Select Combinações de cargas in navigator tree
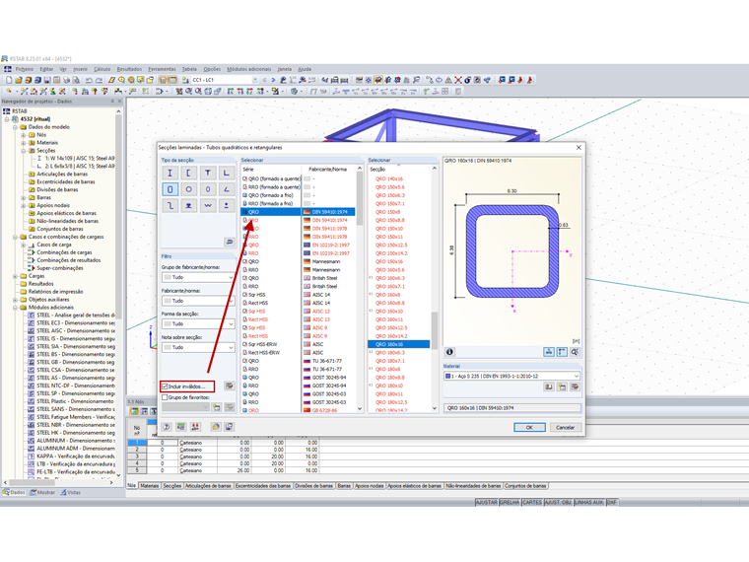 (64, 252)
